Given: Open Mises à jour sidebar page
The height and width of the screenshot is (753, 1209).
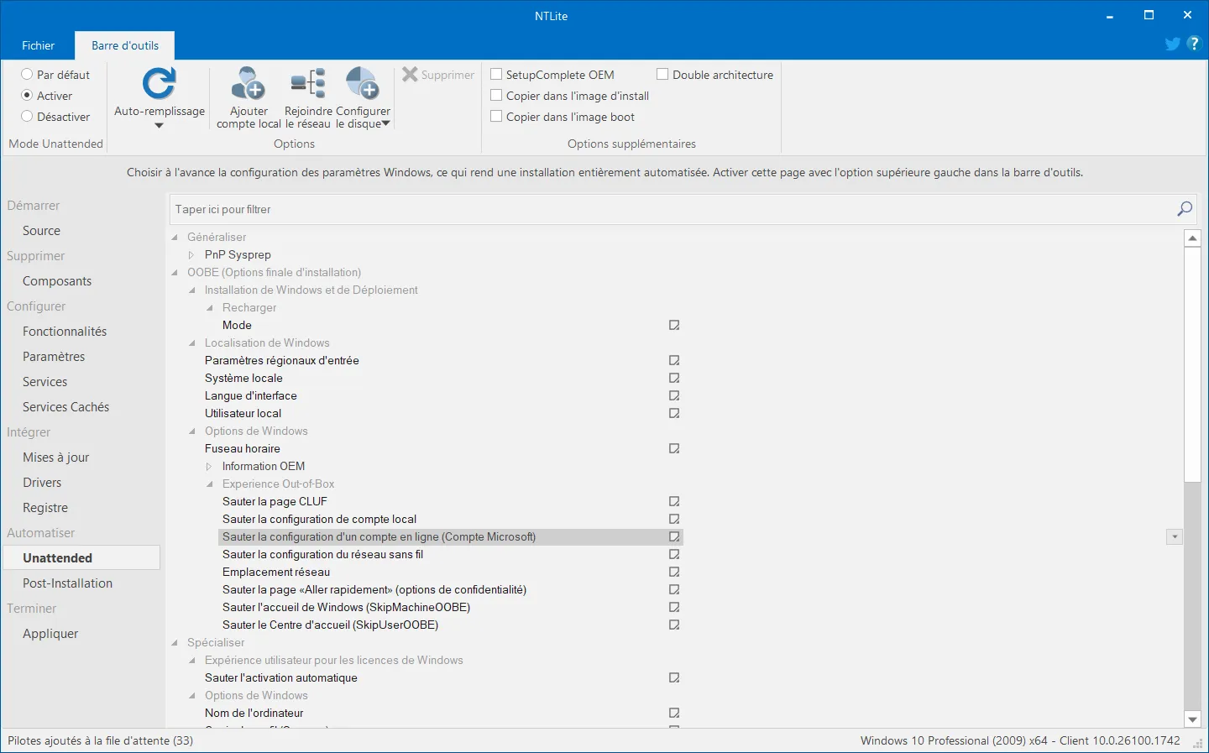Looking at the screenshot, I should (55, 458).
